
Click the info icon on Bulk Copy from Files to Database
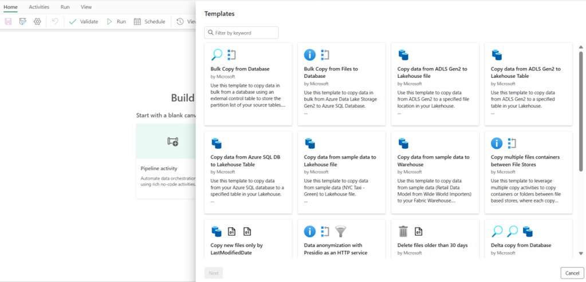coord(310,55)
